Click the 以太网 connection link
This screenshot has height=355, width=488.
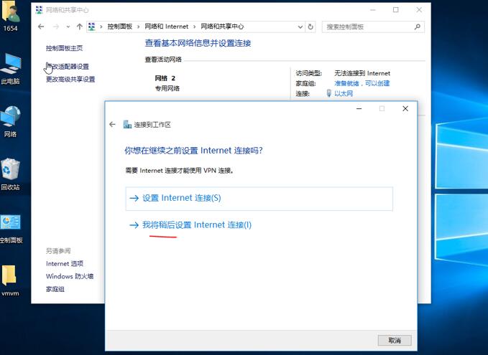coord(344,93)
